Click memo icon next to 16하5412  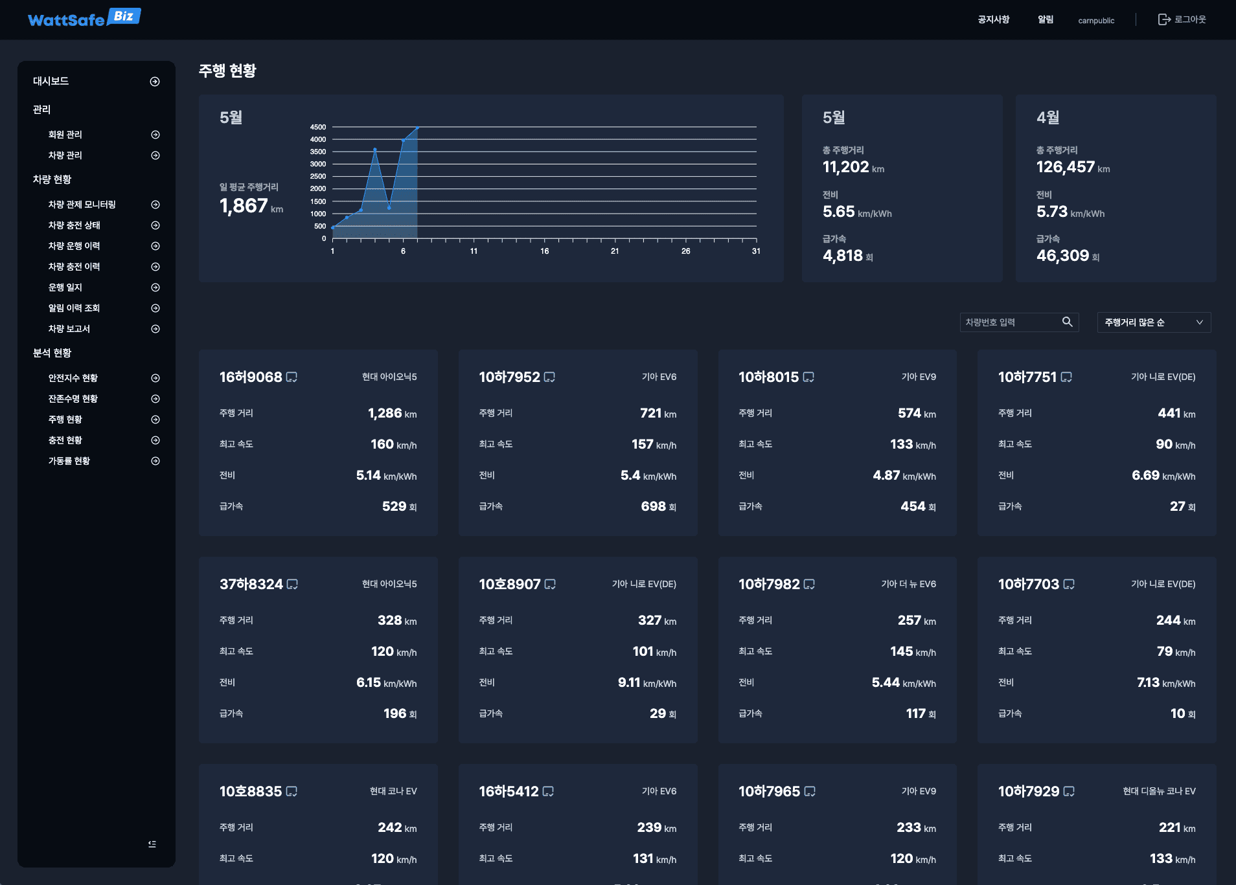click(548, 791)
